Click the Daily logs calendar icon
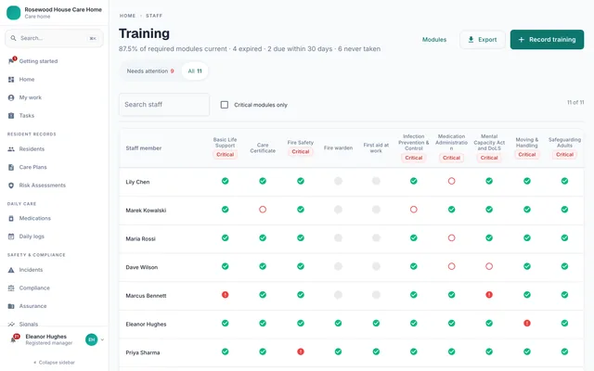The width and height of the screenshot is (594, 371). click(x=11, y=237)
